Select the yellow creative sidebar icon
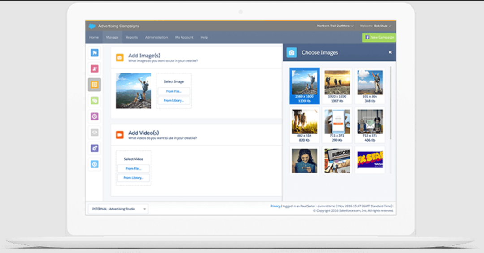The width and height of the screenshot is (484, 253). (x=94, y=85)
